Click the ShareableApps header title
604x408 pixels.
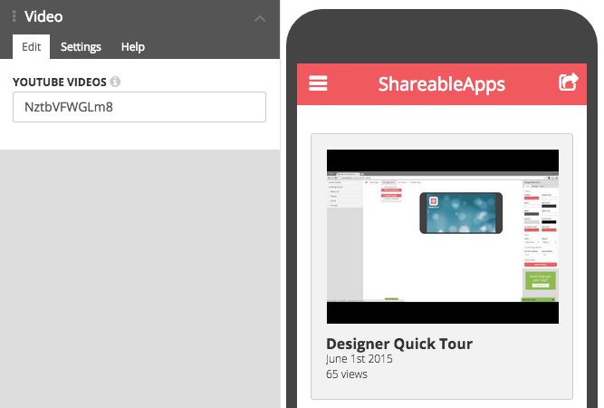(441, 84)
